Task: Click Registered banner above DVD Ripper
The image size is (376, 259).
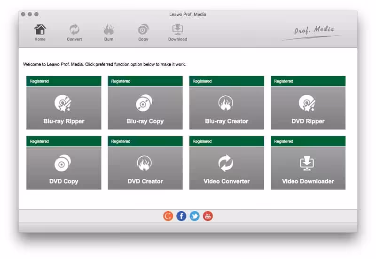Action: 308,81
